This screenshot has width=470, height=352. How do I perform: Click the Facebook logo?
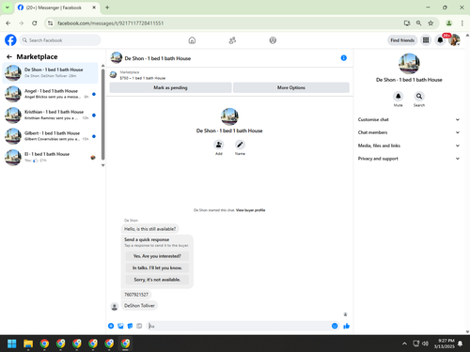point(10,40)
